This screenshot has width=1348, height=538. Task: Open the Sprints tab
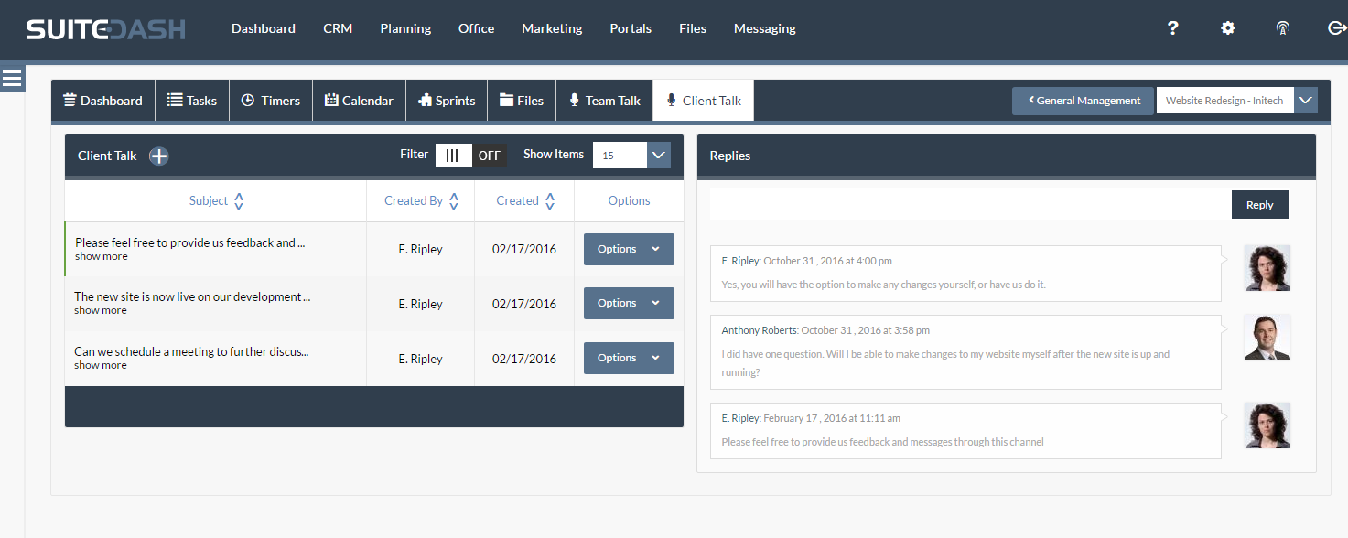point(447,101)
